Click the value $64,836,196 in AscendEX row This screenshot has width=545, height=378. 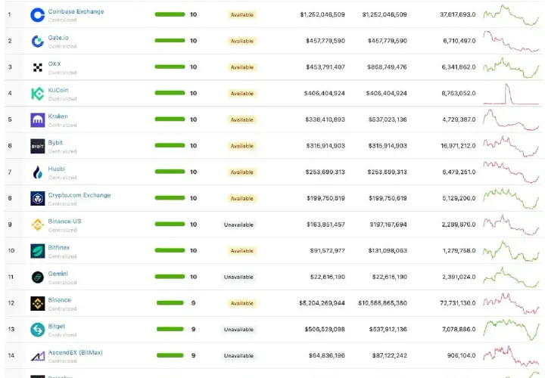point(327,355)
